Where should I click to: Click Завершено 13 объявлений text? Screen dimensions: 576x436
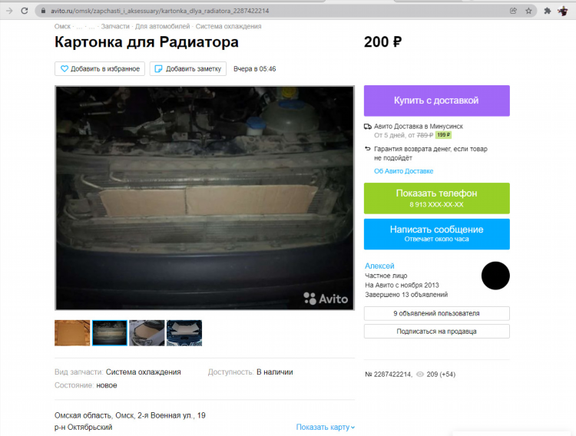pyautogui.click(x=406, y=295)
